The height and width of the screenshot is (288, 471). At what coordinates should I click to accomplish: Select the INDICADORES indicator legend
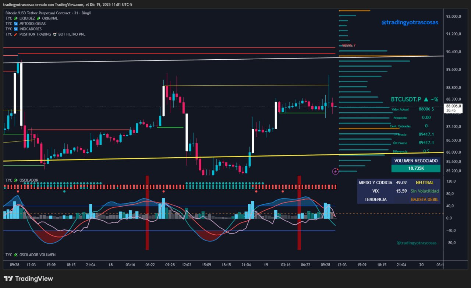(31, 29)
